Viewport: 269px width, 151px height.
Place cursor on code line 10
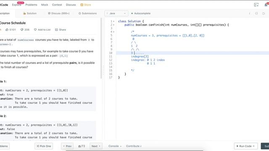[193, 53]
